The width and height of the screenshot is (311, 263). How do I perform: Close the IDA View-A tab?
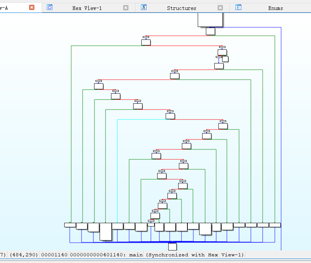pos(31,7)
